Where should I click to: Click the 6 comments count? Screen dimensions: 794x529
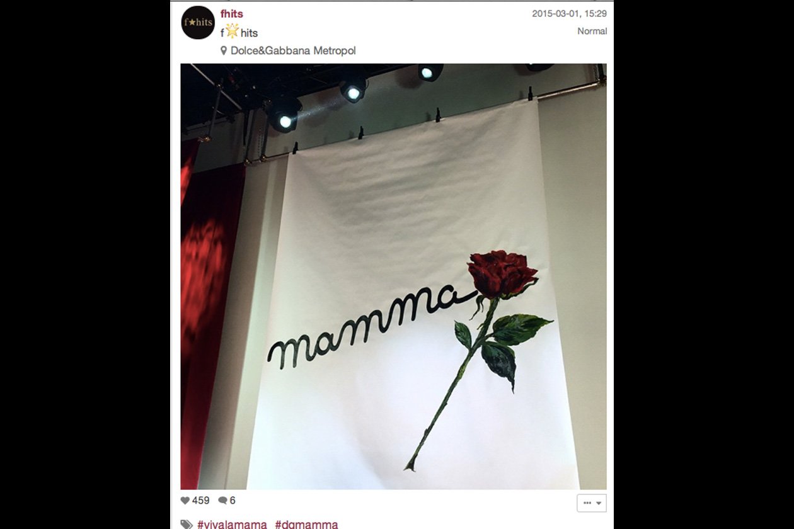[x=233, y=501]
